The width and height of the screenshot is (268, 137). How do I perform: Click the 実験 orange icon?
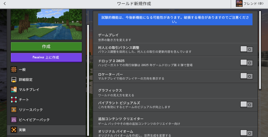pos(14,130)
